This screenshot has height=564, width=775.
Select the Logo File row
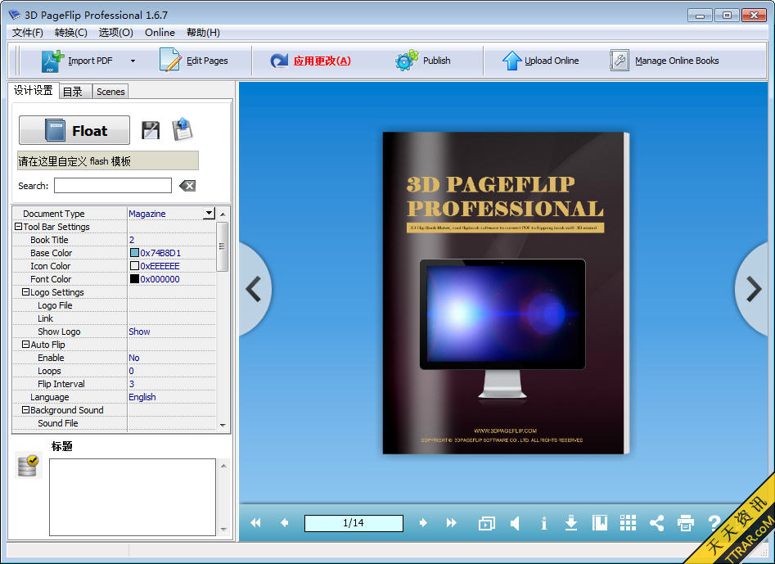pyautogui.click(x=115, y=305)
